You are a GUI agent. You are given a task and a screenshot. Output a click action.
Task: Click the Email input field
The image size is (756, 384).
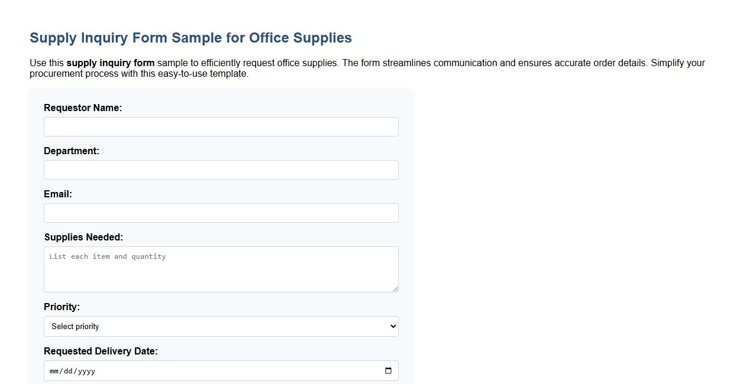coord(221,213)
